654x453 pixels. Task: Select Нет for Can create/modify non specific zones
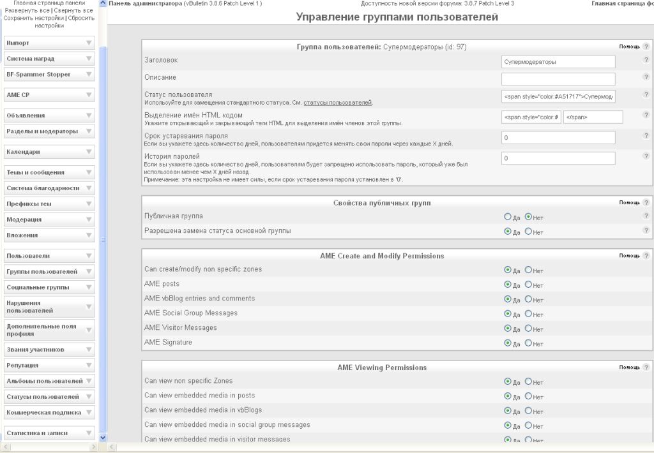point(528,270)
